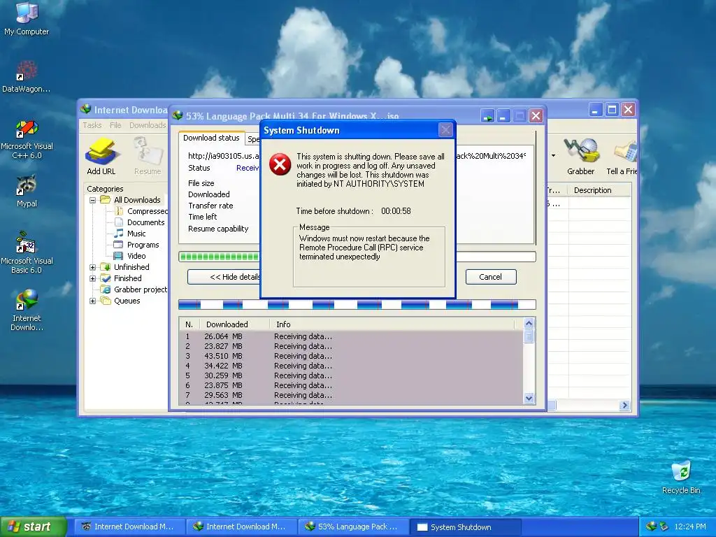The width and height of the screenshot is (716, 537).
Task: Open Internet Download Manager desktop shortcut
Action: (27, 310)
